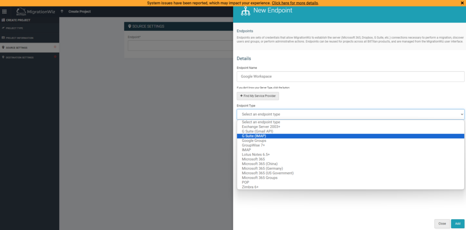
Task: Select Zimbra 6+ endpoint type
Action: pos(250,187)
